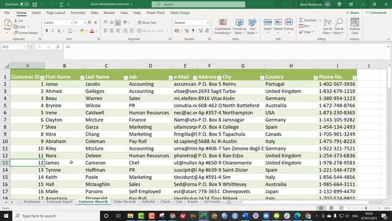Expand the font name combo box
Image resolution: width=392 pixels, height=221 pixels.
tap(71, 23)
